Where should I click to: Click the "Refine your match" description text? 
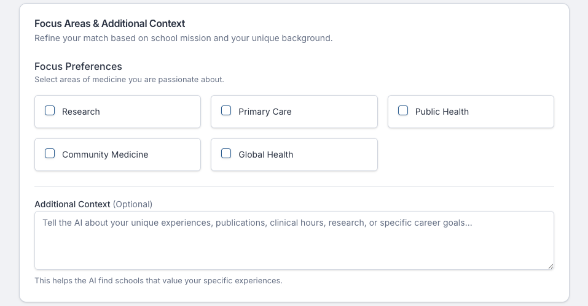pyautogui.click(x=183, y=38)
